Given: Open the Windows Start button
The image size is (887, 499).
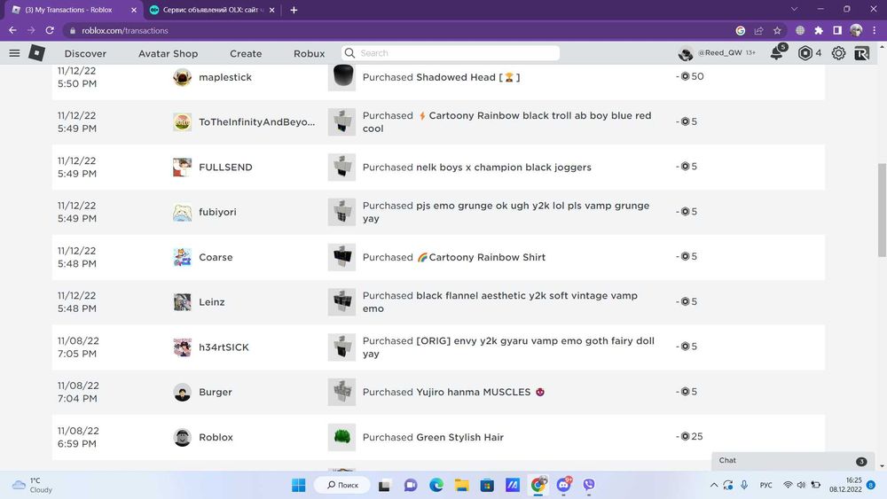Looking at the screenshot, I should pyautogui.click(x=299, y=485).
